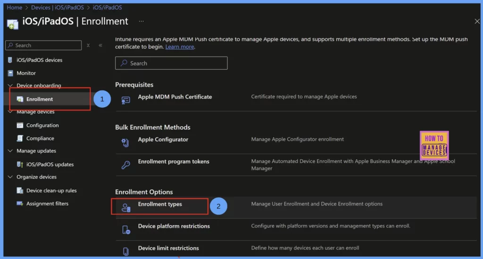Screen dimensions: 483x259
Task: Open Device clean-up rules menu item
Action: click(51, 190)
